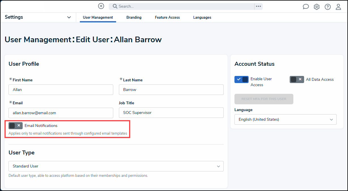The width and height of the screenshot is (348, 191).
Task: Click the Email input field
Action: [61, 113]
